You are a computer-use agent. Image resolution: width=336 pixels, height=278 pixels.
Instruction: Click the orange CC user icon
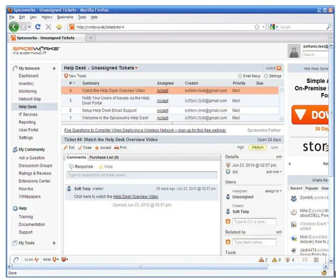coord(228,221)
